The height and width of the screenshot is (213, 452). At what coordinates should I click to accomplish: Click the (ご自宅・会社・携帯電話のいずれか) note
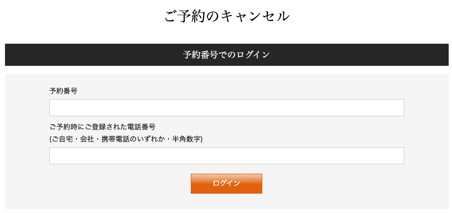click(126, 139)
